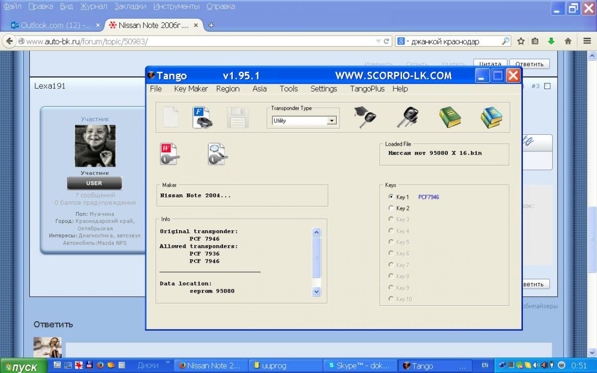Expand the Transponder Type Utility dropdown

tap(331, 120)
